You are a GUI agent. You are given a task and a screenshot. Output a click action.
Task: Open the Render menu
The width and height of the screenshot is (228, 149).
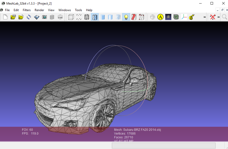tap(39, 10)
